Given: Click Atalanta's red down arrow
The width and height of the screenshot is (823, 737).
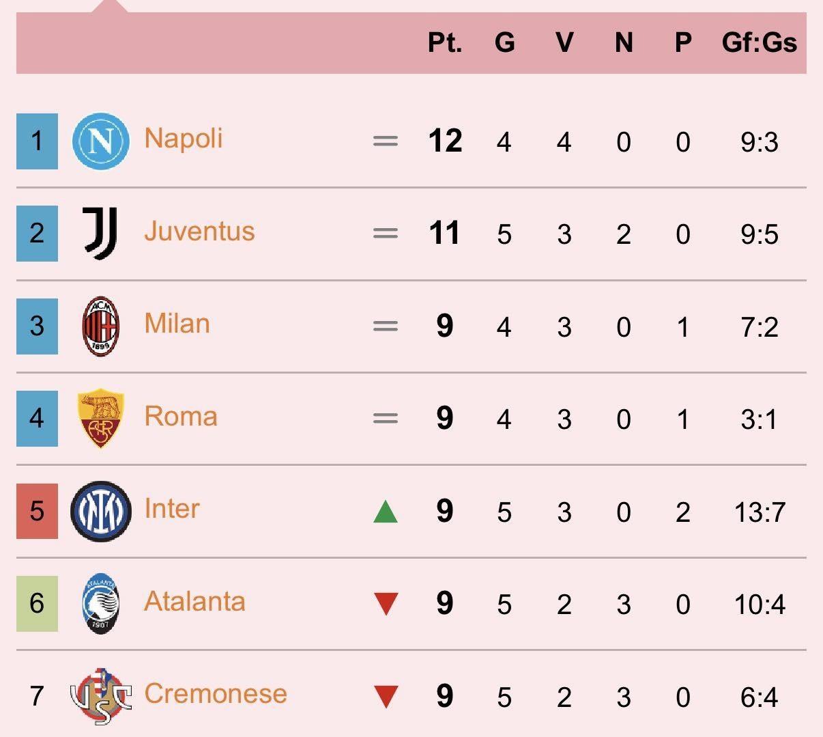Looking at the screenshot, I should click(386, 604).
